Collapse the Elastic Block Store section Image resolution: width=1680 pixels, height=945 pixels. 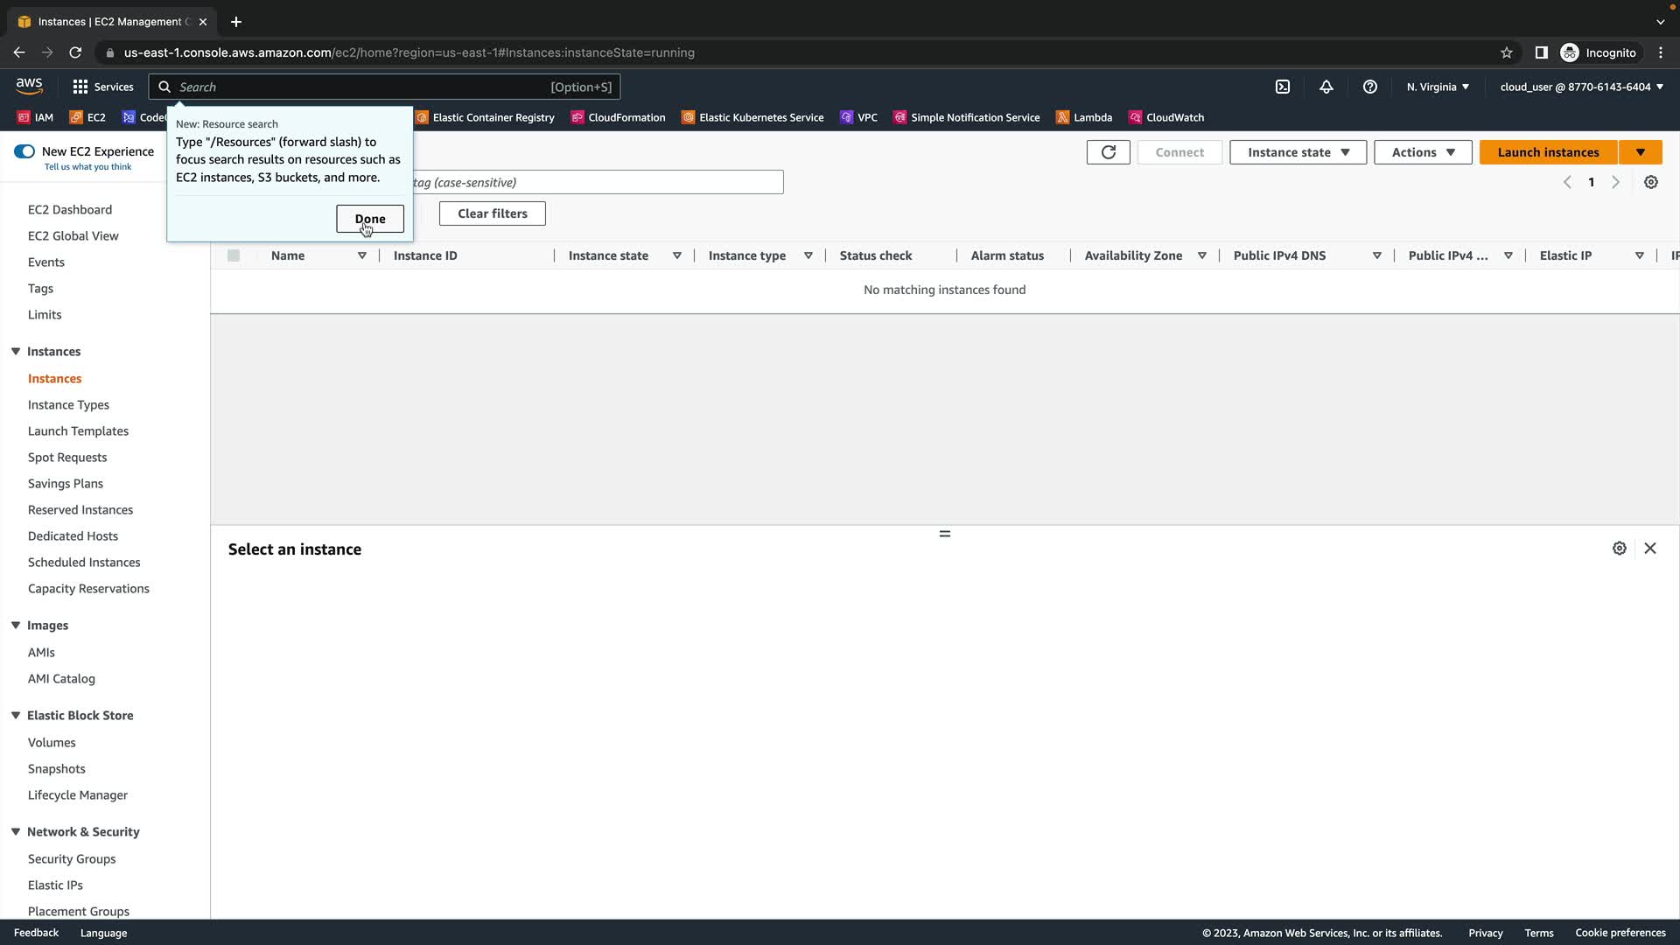[x=16, y=716]
